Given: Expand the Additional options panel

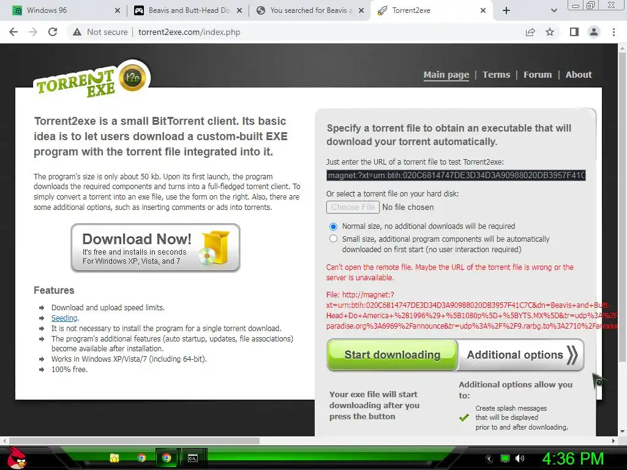Looking at the screenshot, I should coord(522,355).
